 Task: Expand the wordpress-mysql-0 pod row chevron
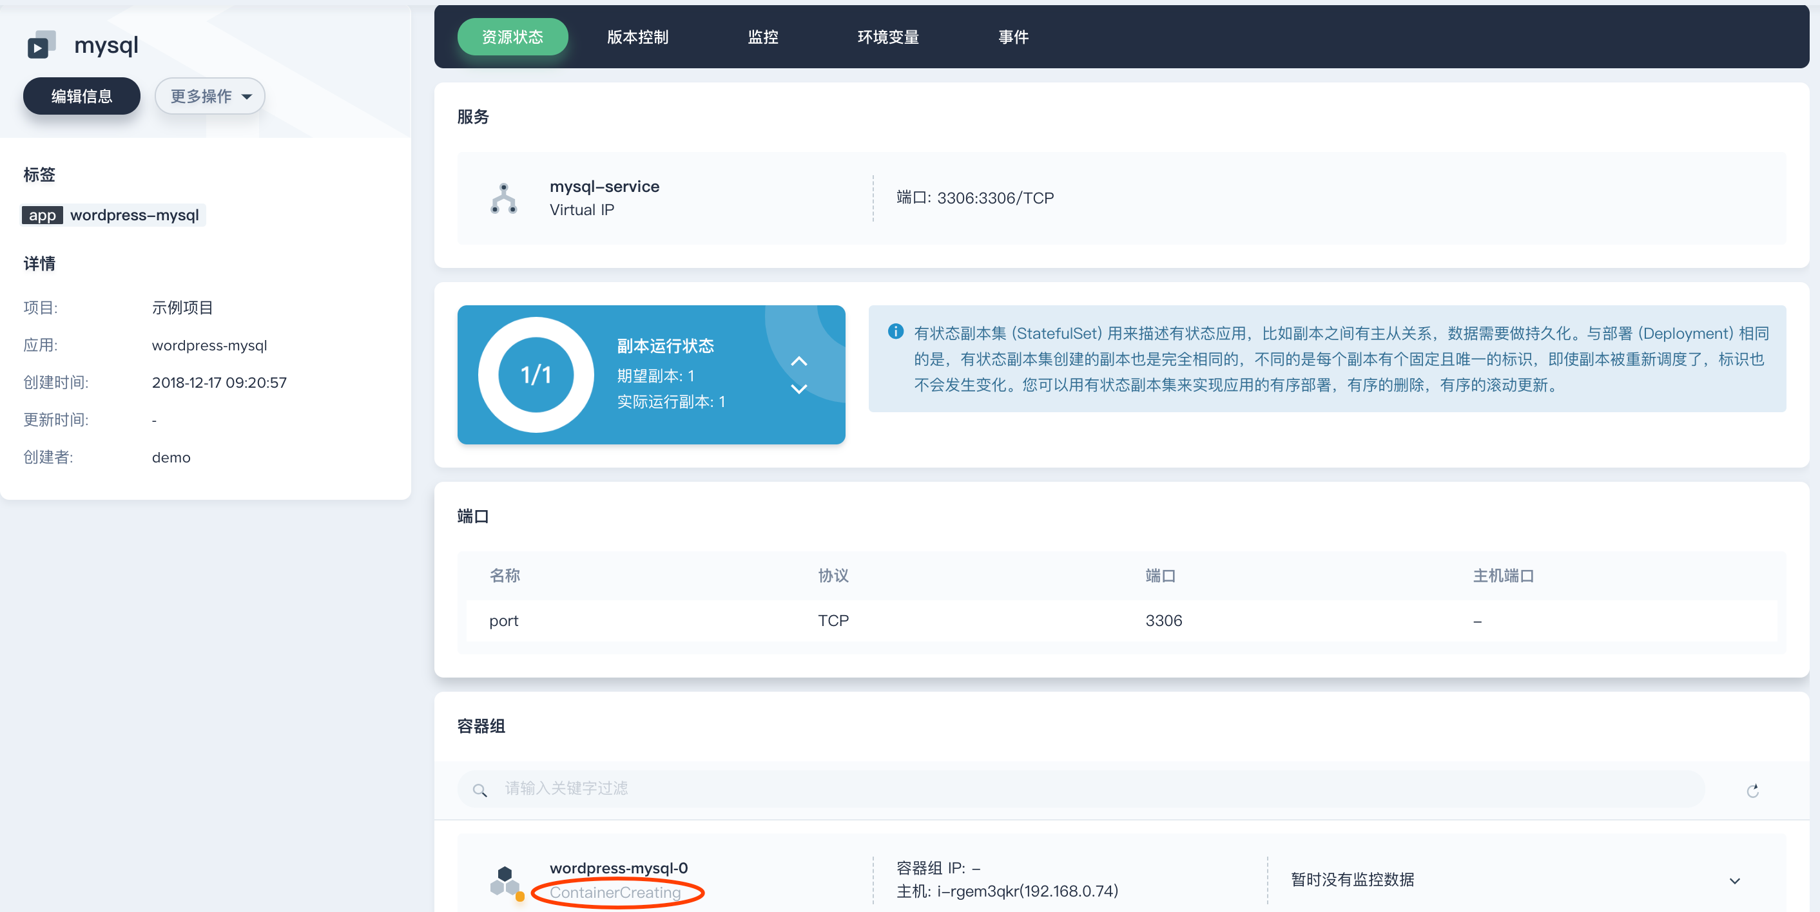click(1734, 880)
